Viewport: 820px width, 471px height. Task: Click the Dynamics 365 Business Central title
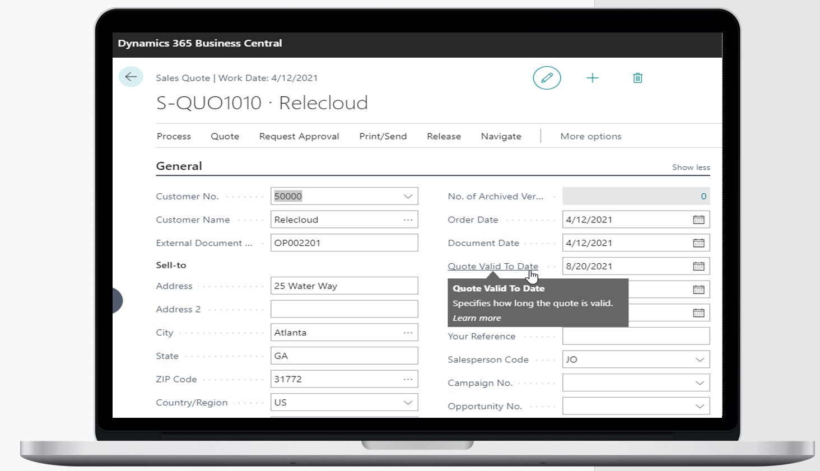(x=200, y=43)
